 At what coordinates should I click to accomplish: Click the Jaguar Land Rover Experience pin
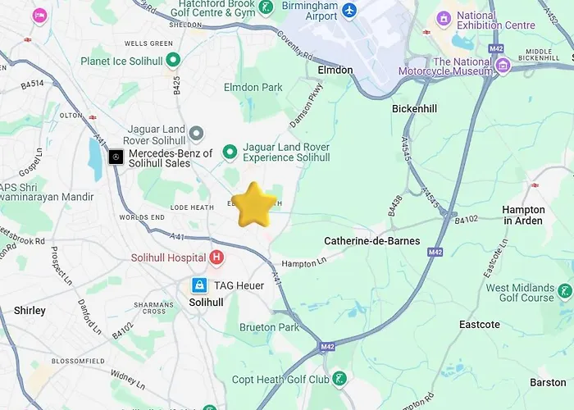click(230, 153)
